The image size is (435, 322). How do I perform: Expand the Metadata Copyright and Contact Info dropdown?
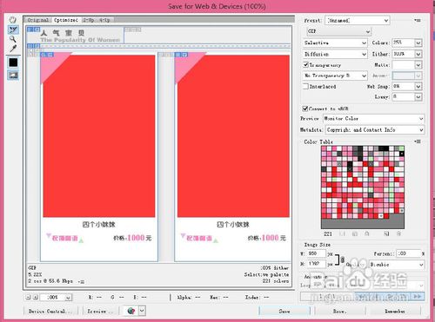[375, 130]
